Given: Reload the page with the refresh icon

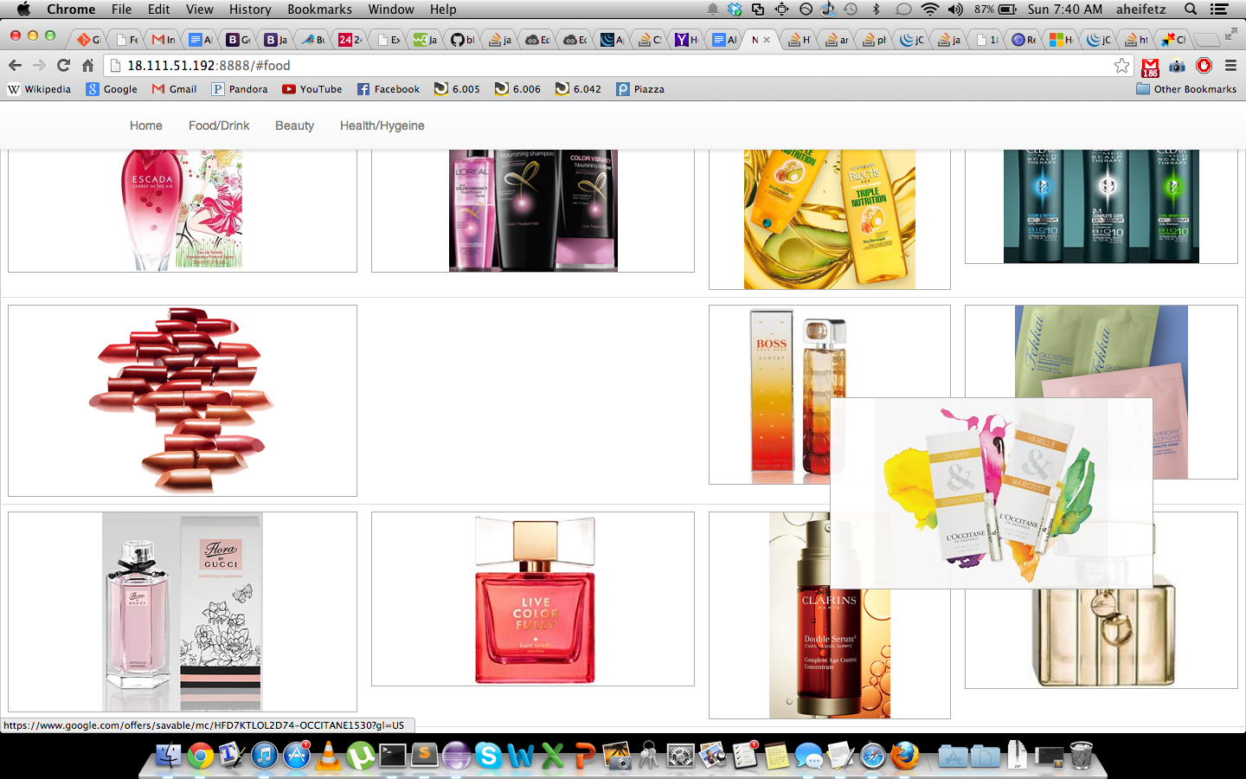Looking at the screenshot, I should click(63, 65).
